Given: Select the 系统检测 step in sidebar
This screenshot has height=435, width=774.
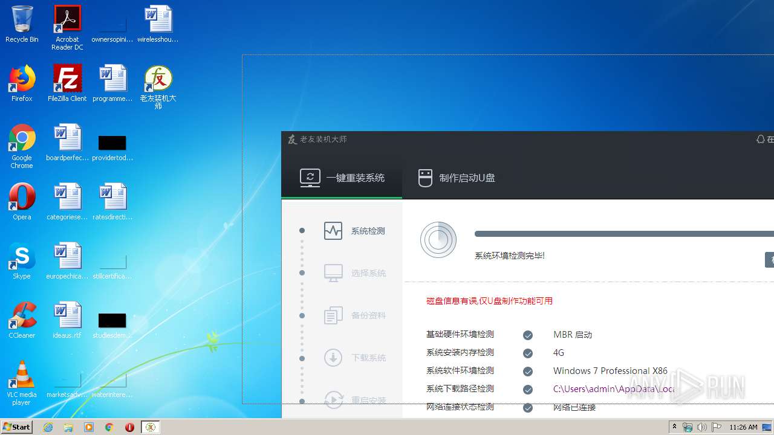Looking at the screenshot, I should pos(354,231).
